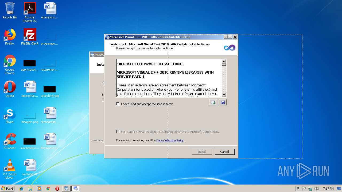Cancel the Visual C++ setup
The height and width of the screenshot is (192, 342).
(224, 152)
